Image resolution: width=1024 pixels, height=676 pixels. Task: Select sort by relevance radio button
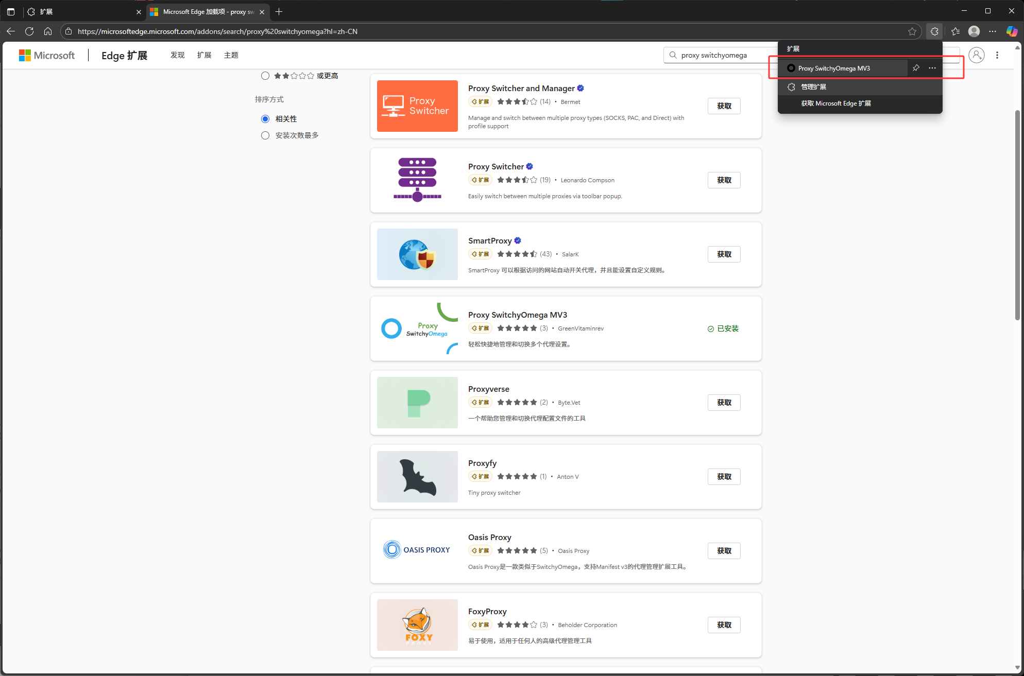tap(265, 119)
